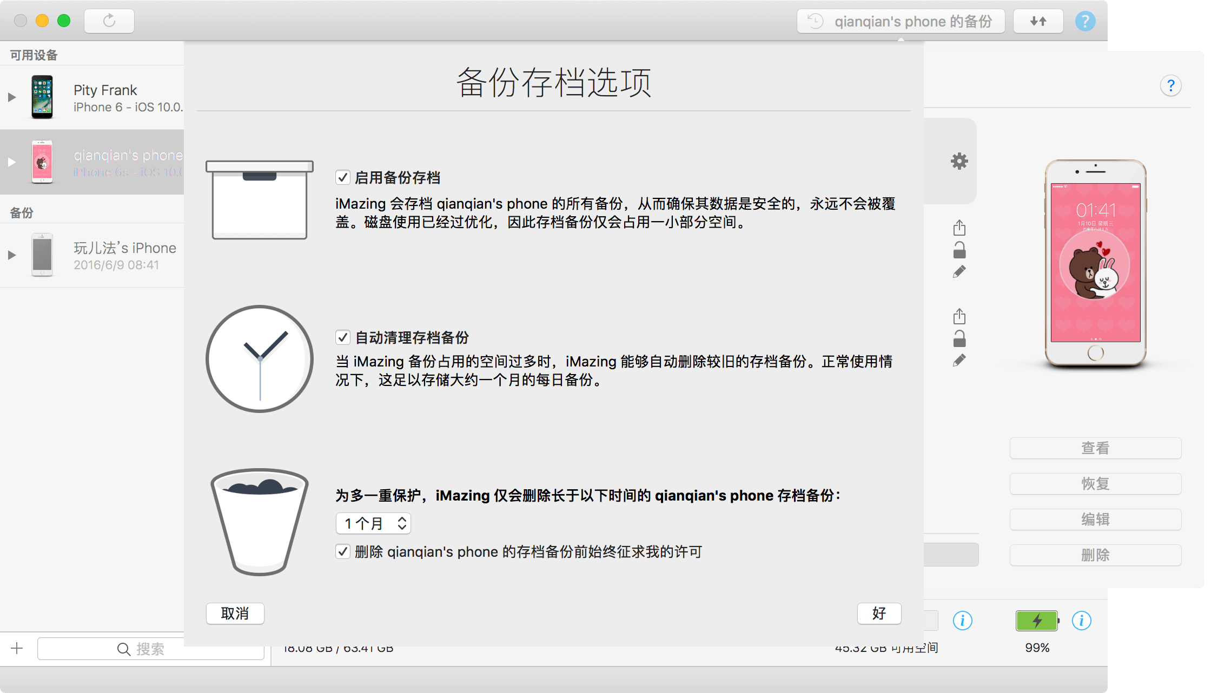1218x693 pixels.
Task: Click the archive box illustration
Action: click(x=260, y=199)
